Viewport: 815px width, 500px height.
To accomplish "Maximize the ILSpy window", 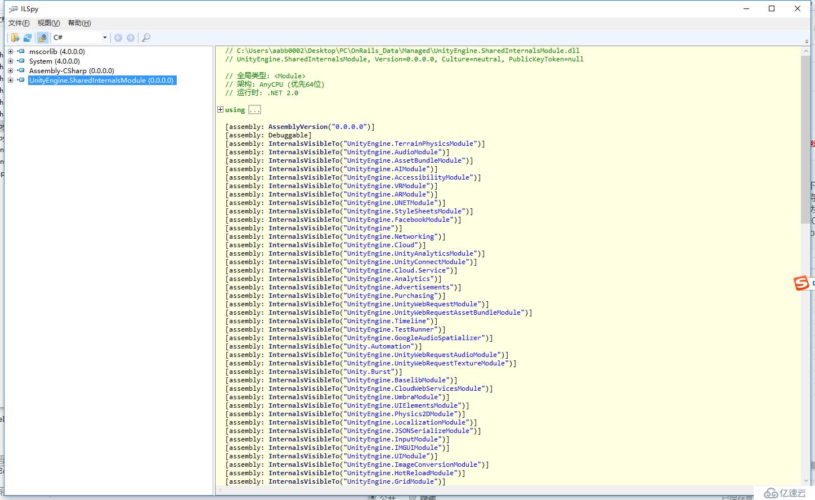I will 772,8.
